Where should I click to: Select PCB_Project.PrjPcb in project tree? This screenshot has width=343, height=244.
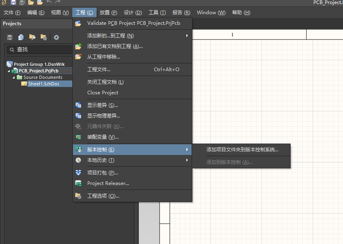[39, 71]
